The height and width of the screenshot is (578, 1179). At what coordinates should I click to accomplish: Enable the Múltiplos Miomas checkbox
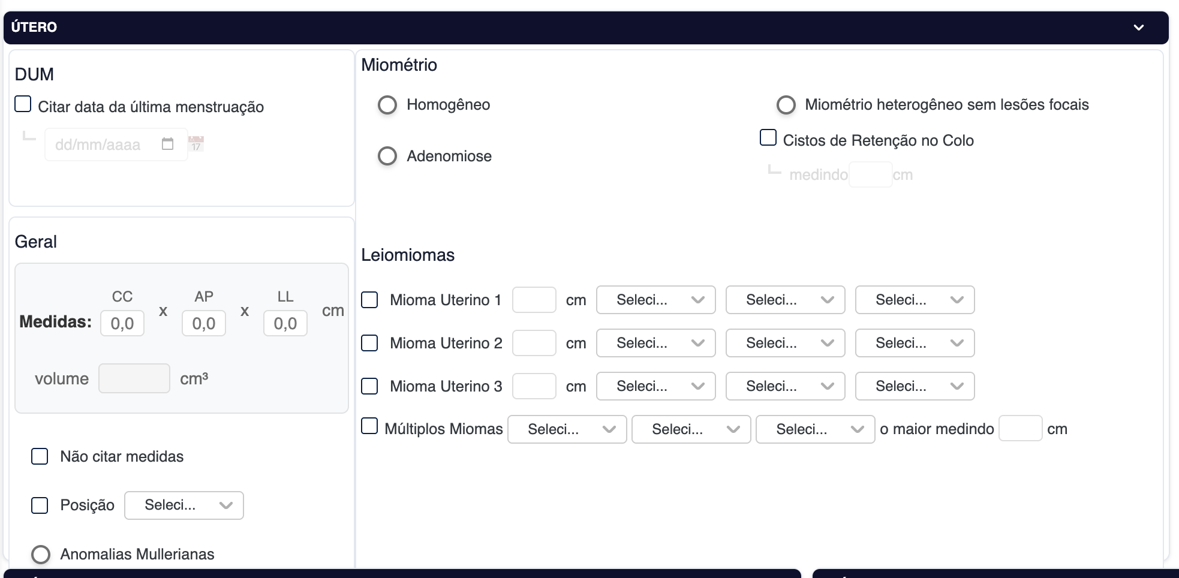[x=369, y=426]
